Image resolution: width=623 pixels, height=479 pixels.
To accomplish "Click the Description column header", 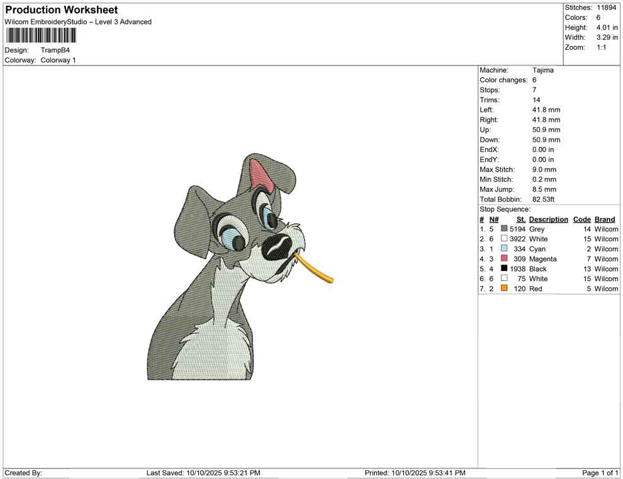I will (x=549, y=219).
